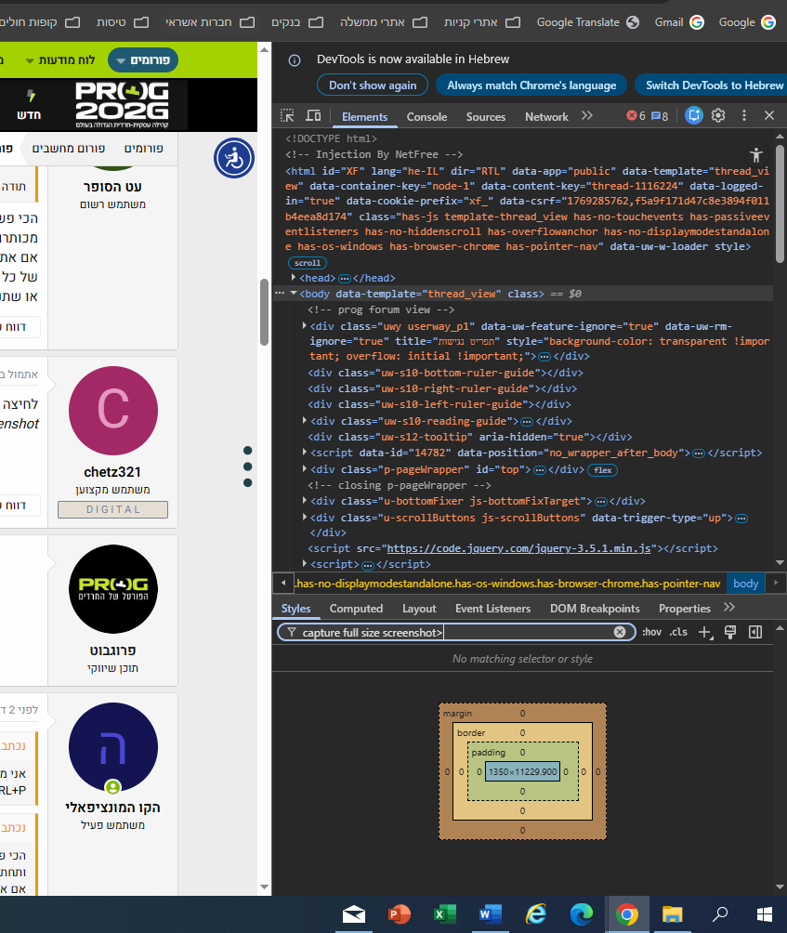This screenshot has width=787, height=933.
Task: Click the blue issues count indicator
Action: [x=660, y=116]
